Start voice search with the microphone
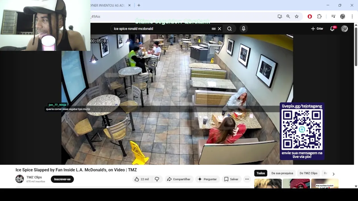The image size is (358, 201). coord(244,28)
